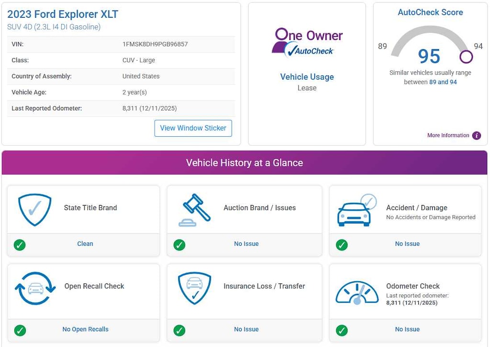
Task: Select No Issue under Auction Brand
Action: coord(246,244)
